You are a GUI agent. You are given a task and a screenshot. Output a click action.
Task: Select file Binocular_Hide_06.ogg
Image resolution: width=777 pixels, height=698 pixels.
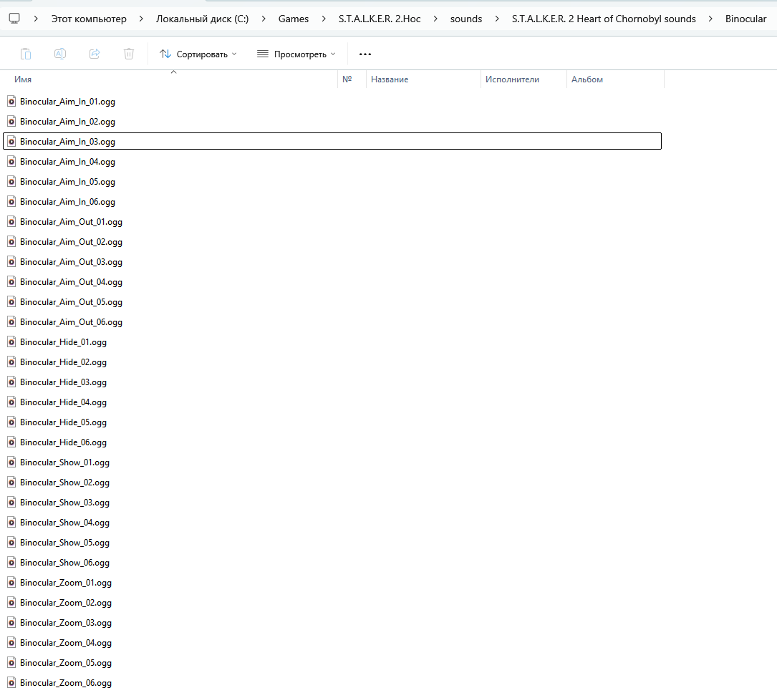[63, 442]
